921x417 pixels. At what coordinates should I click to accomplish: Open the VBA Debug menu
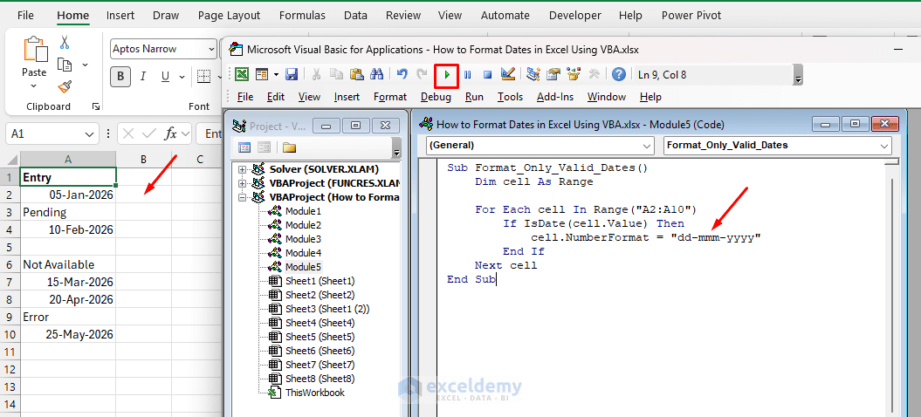(x=436, y=97)
